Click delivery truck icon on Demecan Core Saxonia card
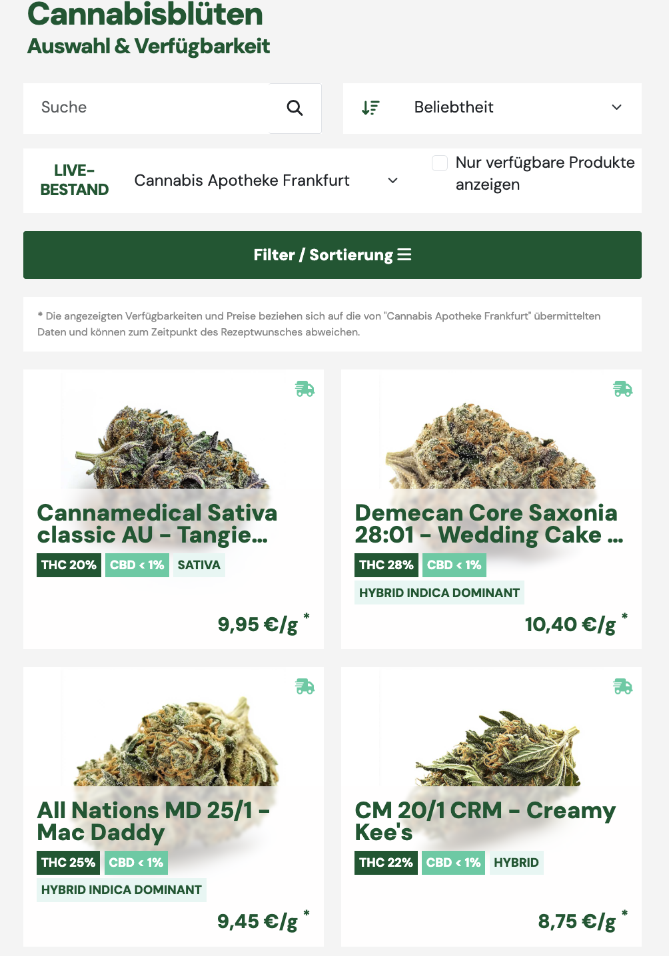This screenshot has height=956, width=669. [623, 389]
